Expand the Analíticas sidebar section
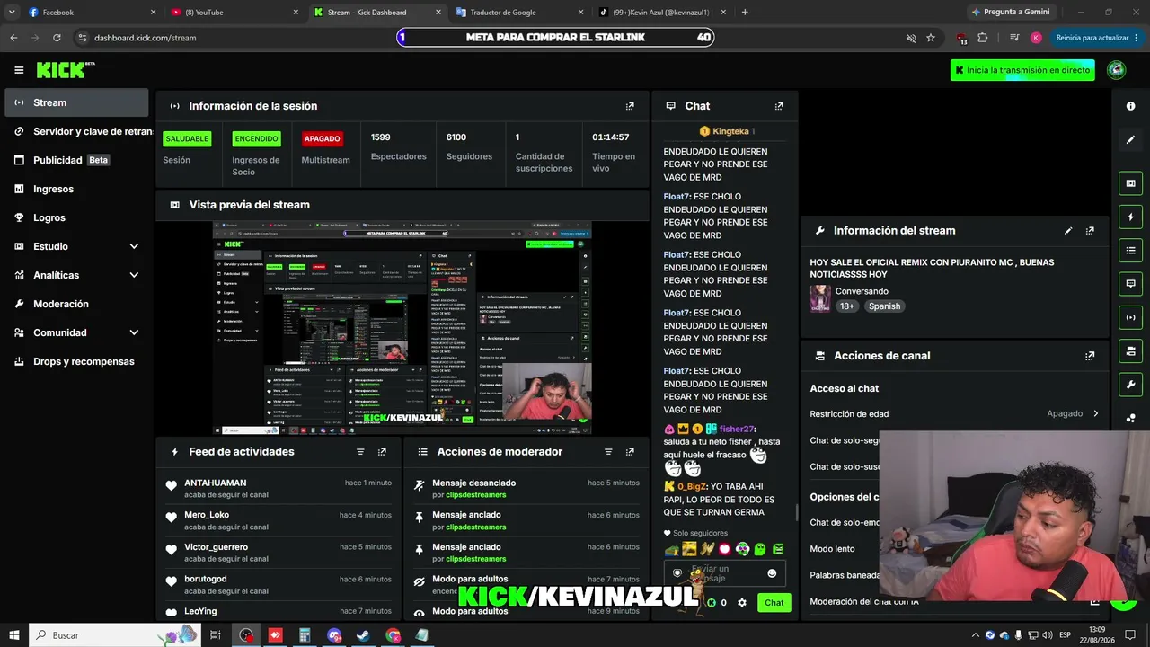This screenshot has width=1150, height=647. point(134,275)
